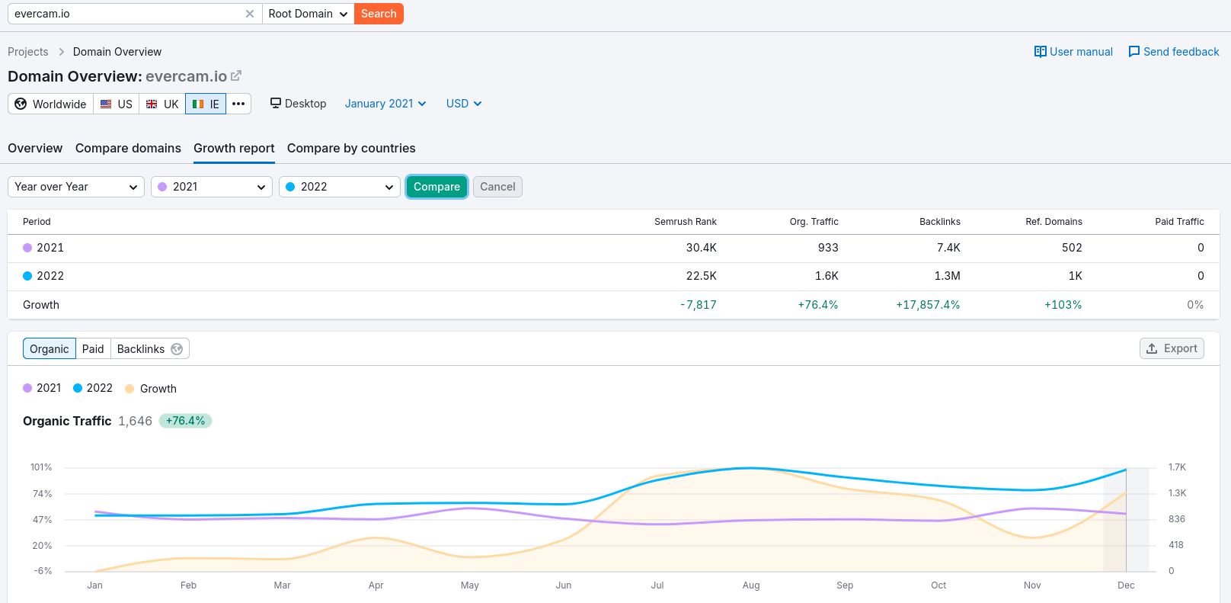The image size is (1231, 603).
Task: Toggle Growth series in chart legend
Action: click(151, 389)
